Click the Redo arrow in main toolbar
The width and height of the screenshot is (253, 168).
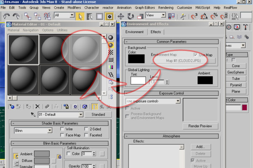16,16
